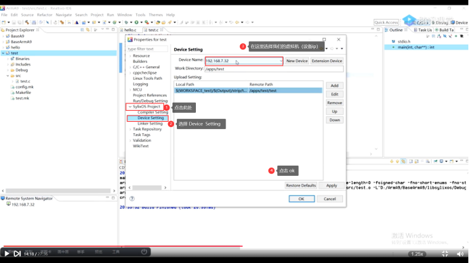Confirm the dialog with the OK button

(x=302, y=199)
